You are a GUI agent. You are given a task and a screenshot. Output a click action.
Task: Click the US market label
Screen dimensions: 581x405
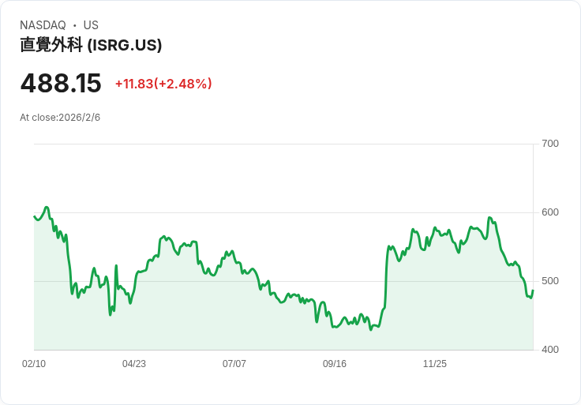tap(91, 25)
